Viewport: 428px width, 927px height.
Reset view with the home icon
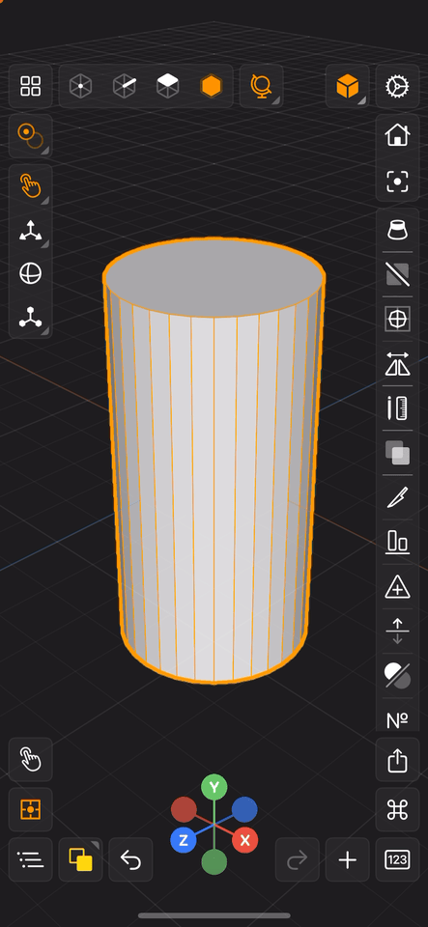(x=397, y=135)
